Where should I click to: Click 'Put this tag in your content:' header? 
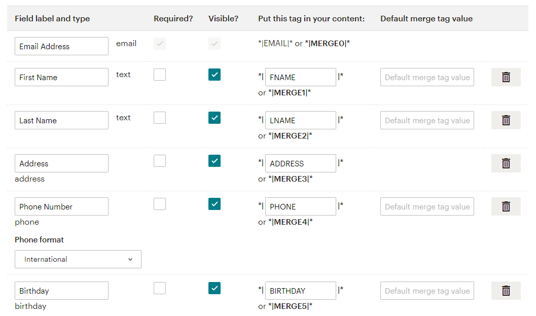tap(311, 18)
